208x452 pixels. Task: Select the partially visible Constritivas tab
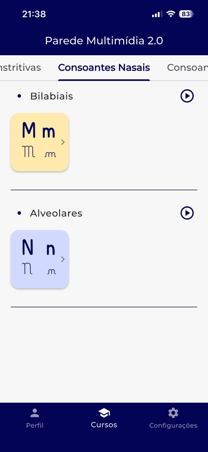(x=20, y=68)
